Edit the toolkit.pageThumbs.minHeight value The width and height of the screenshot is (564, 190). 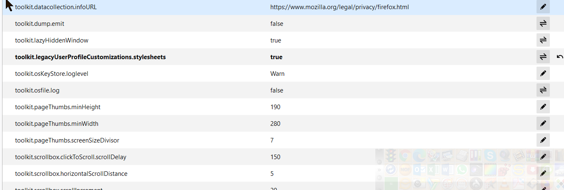tap(543, 107)
